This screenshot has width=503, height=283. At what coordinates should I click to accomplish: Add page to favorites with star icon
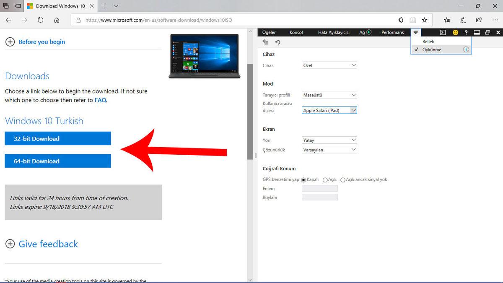pos(425,20)
